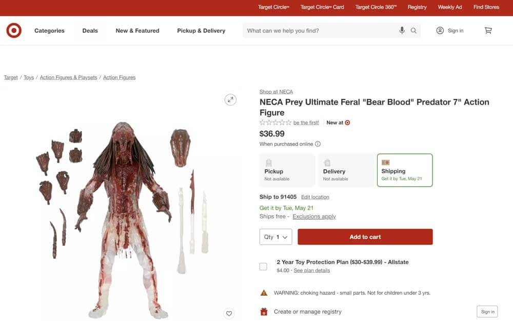Select the Shipping fulfillment option
This screenshot has height=321, width=513.
click(x=405, y=170)
